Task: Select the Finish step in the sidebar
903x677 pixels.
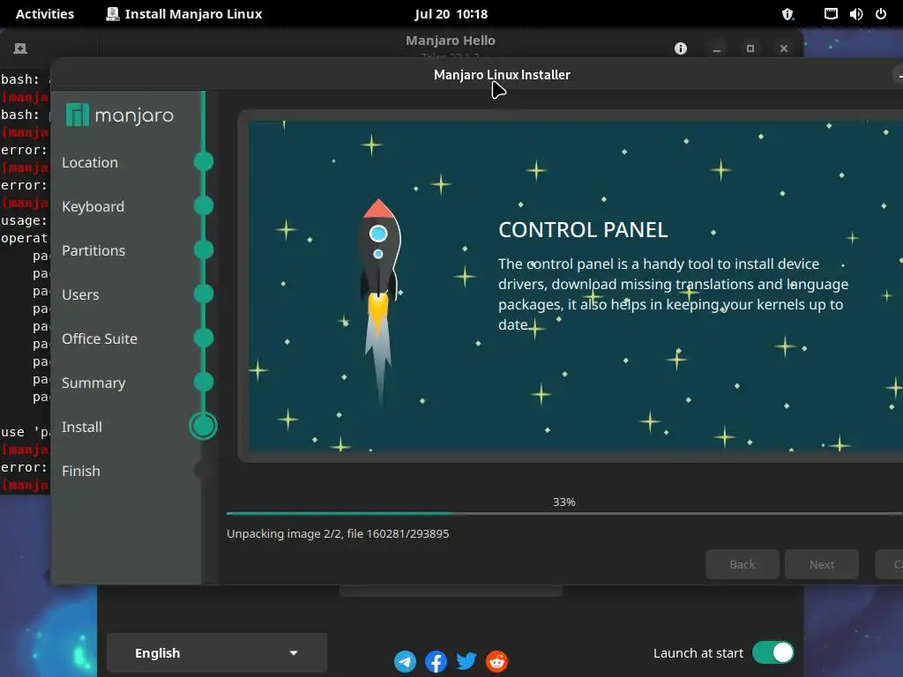Action: (80, 472)
